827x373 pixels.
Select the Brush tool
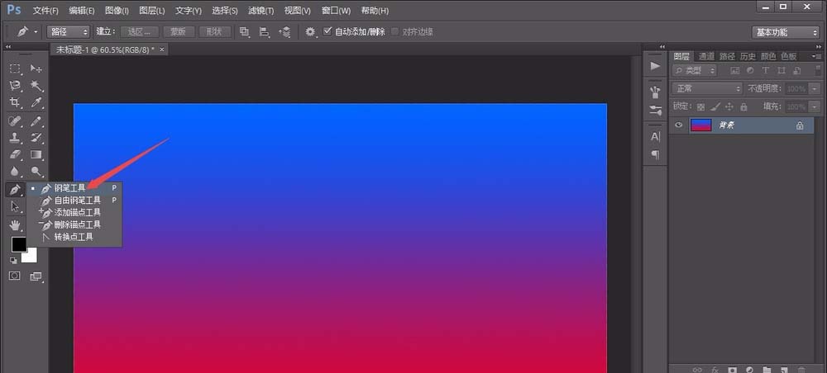[36, 121]
